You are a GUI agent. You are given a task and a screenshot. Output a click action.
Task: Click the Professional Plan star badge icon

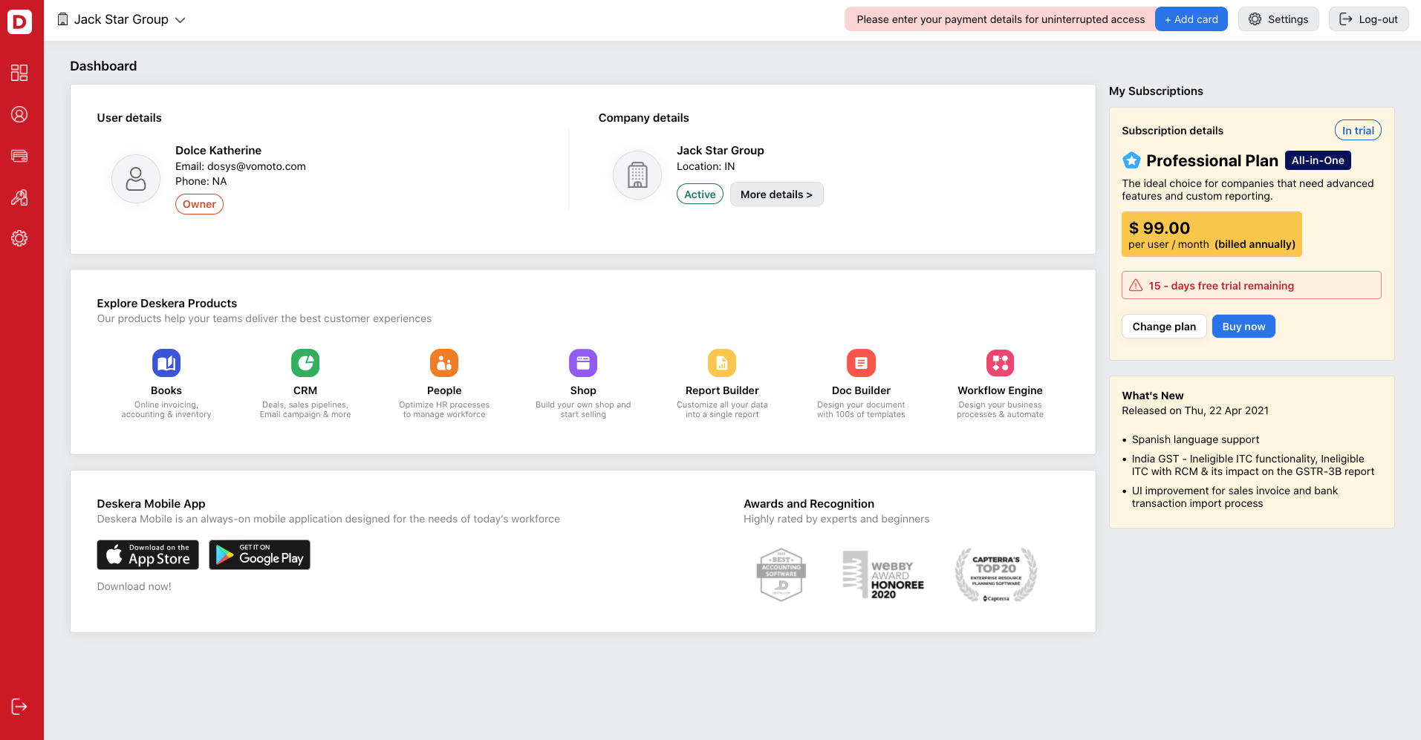pos(1131,160)
